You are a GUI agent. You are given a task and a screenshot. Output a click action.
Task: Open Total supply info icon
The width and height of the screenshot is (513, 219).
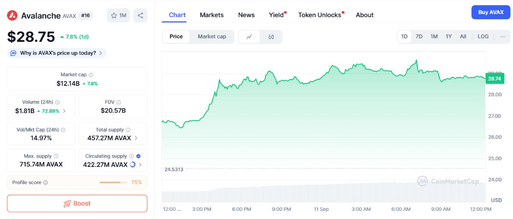[128, 130]
